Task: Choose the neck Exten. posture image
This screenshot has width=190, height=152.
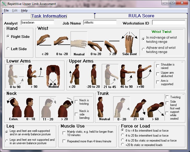Action: tap(14, 107)
